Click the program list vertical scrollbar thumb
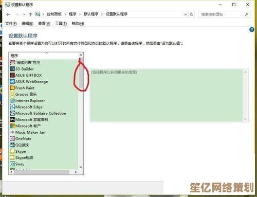257x197 pixels. tap(81, 73)
